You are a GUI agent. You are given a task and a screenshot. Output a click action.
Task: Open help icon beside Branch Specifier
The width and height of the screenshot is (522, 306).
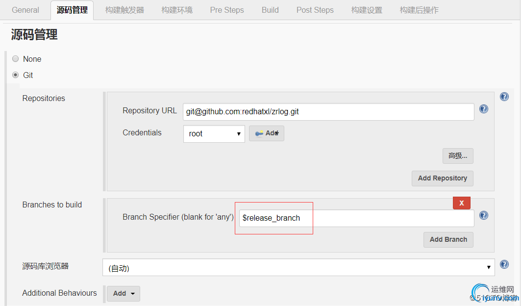pyautogui.click(x=483, y=215)
